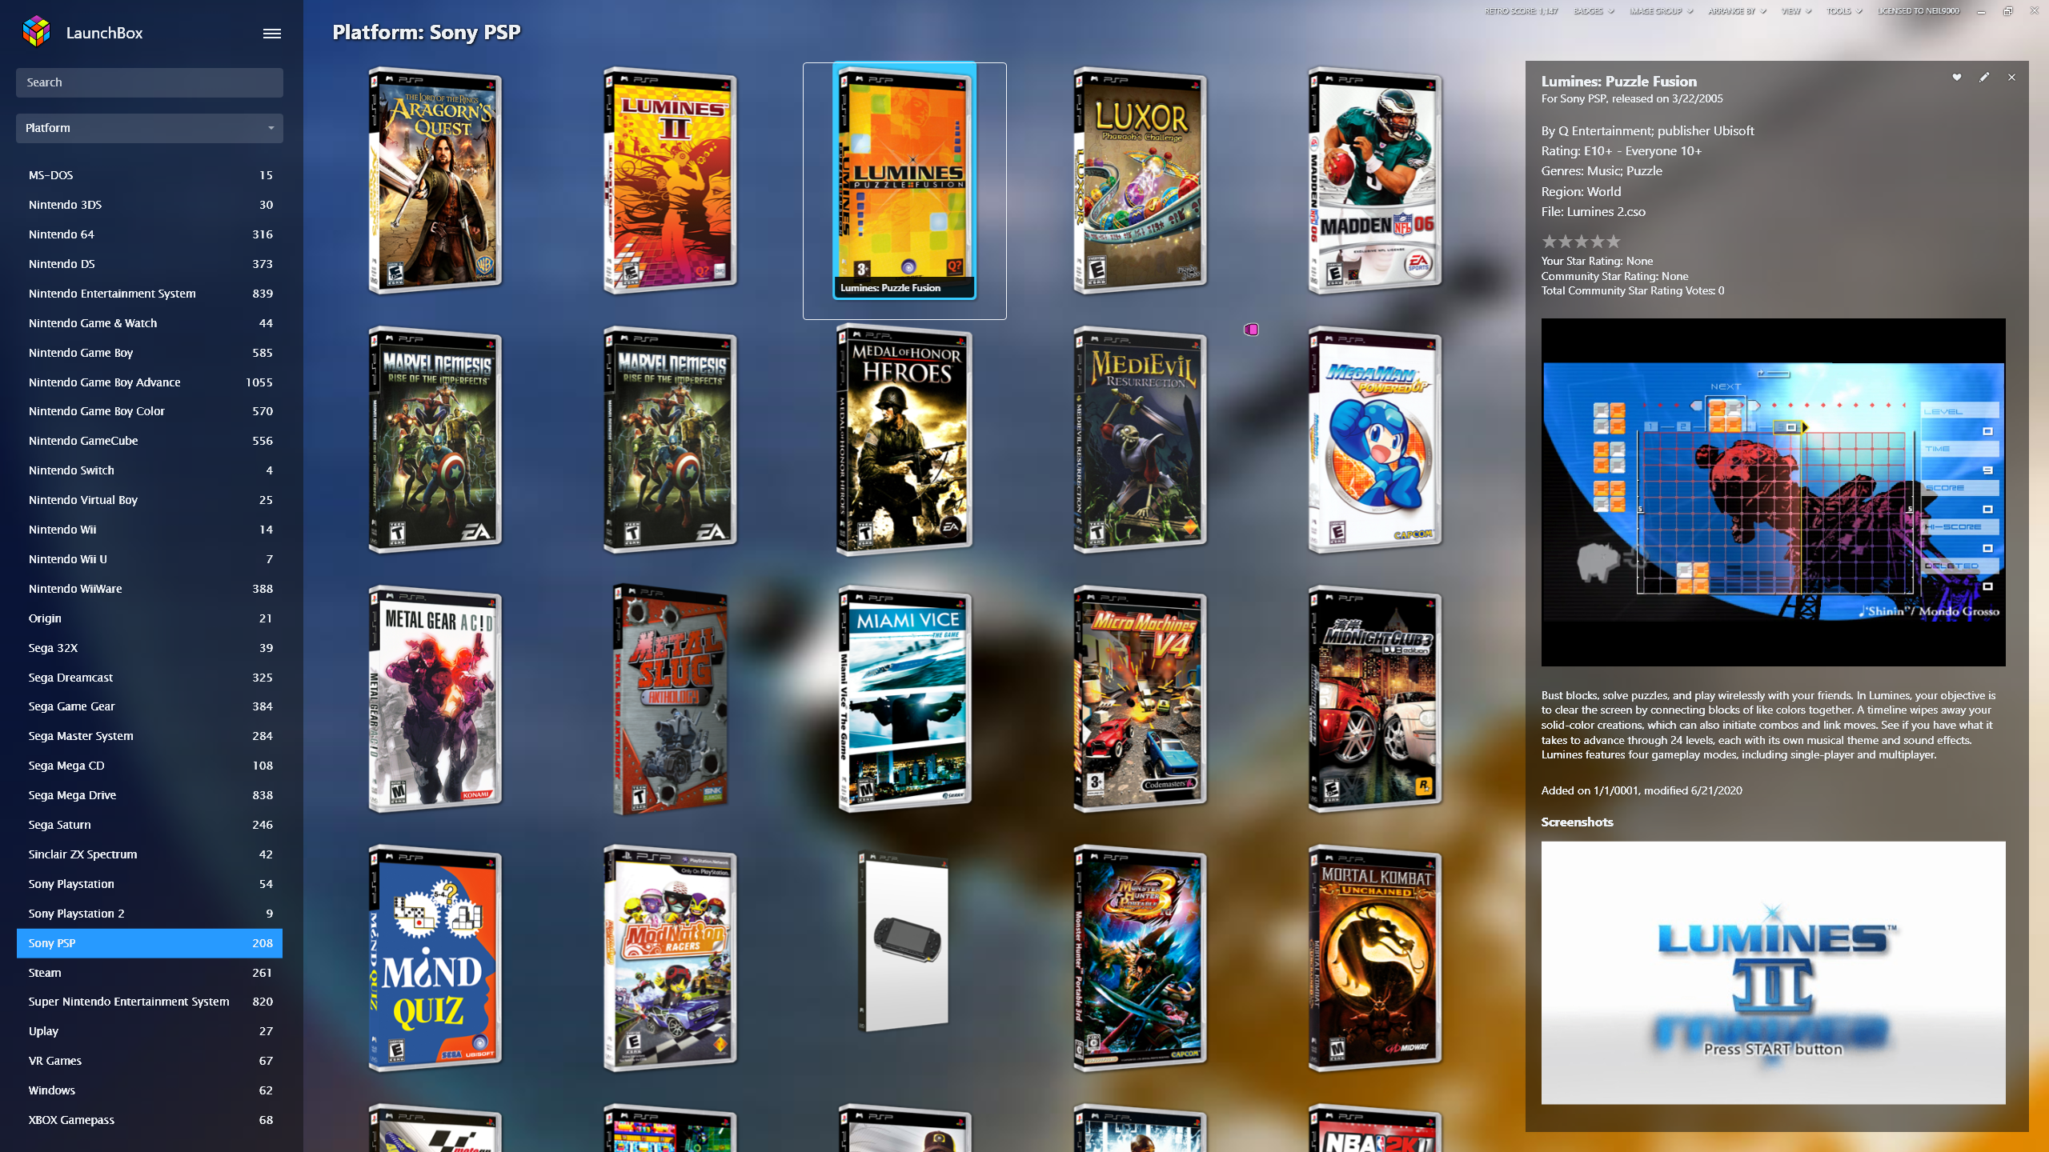Expand the Badges menu
Image resolution: width=2049 pixels, height=1152 pixels.
(x=1594, y=11)
